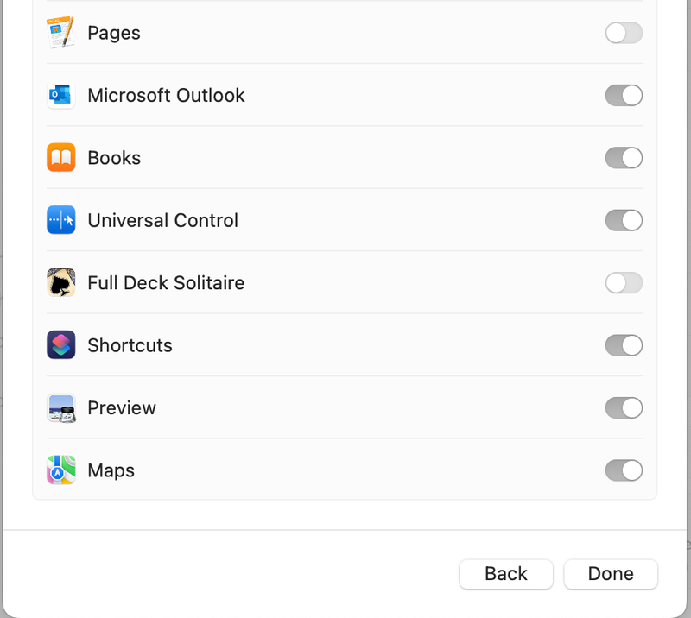The height and width of the screenshot is (618, 691).
Task: Click the Full Deck Solitaire icon
Action: (x=60, y=283)
